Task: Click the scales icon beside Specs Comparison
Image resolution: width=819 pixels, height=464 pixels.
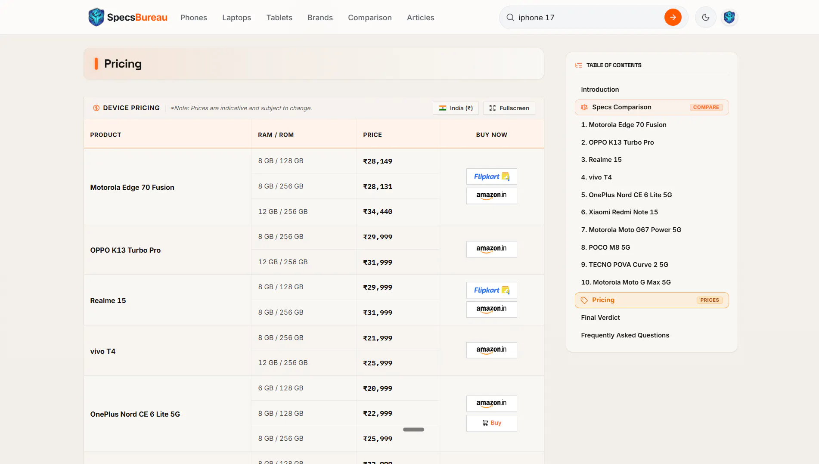Action: pyautogui.click(x=584, y=107)
